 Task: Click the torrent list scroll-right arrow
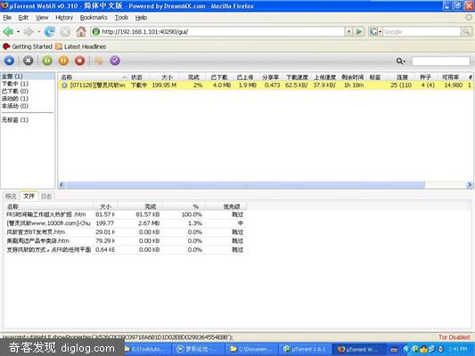pyautogui.click(x=470, y=185)
